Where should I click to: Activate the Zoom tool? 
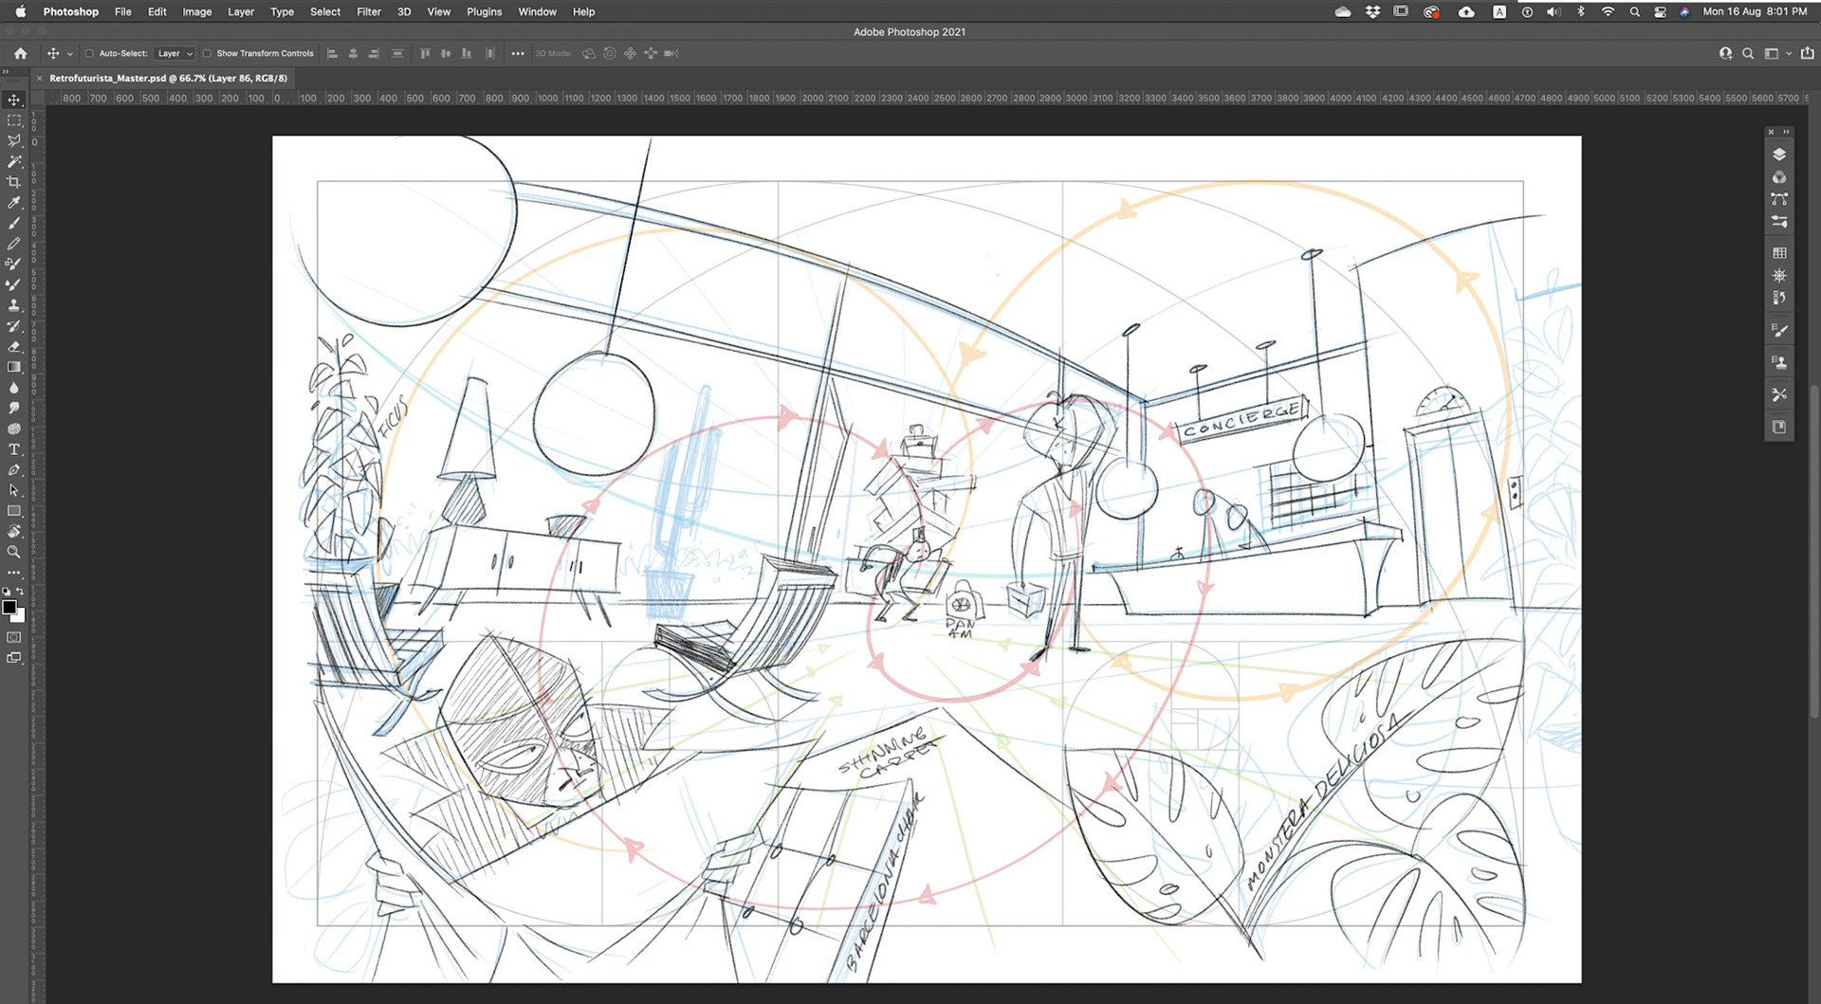(x=14, y=552)
